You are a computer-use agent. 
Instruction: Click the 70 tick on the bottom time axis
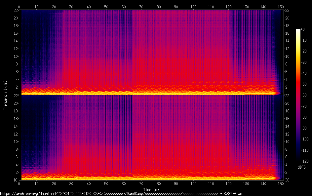tap(141, 183)
